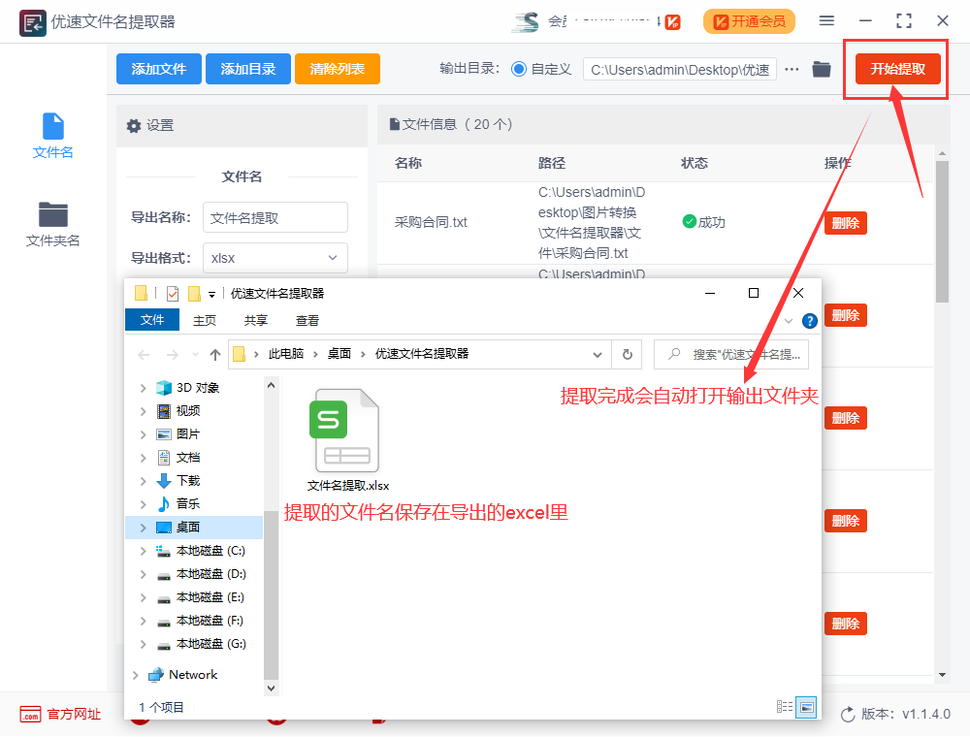Click the Explorer quick access new folder icon
The image size is (970, 737).
(194, 294)
